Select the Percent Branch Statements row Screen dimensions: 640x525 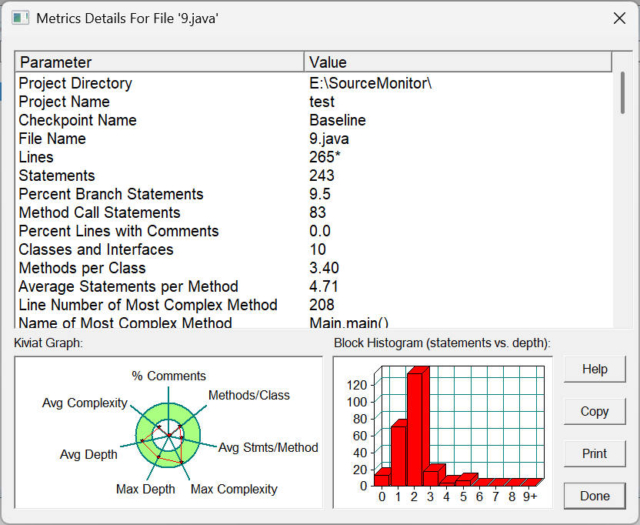pos(314,194)
